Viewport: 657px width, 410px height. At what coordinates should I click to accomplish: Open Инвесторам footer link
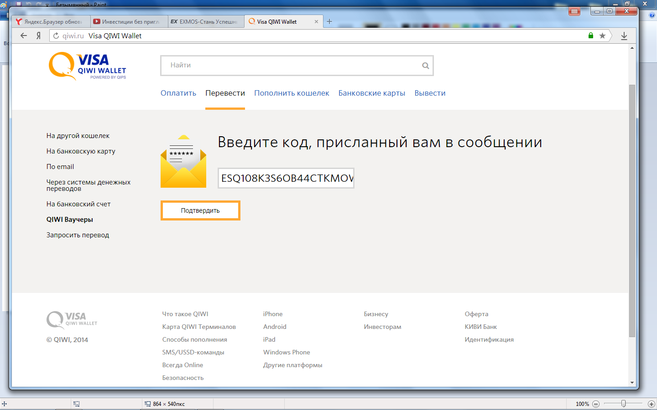(x=382, y=327)
